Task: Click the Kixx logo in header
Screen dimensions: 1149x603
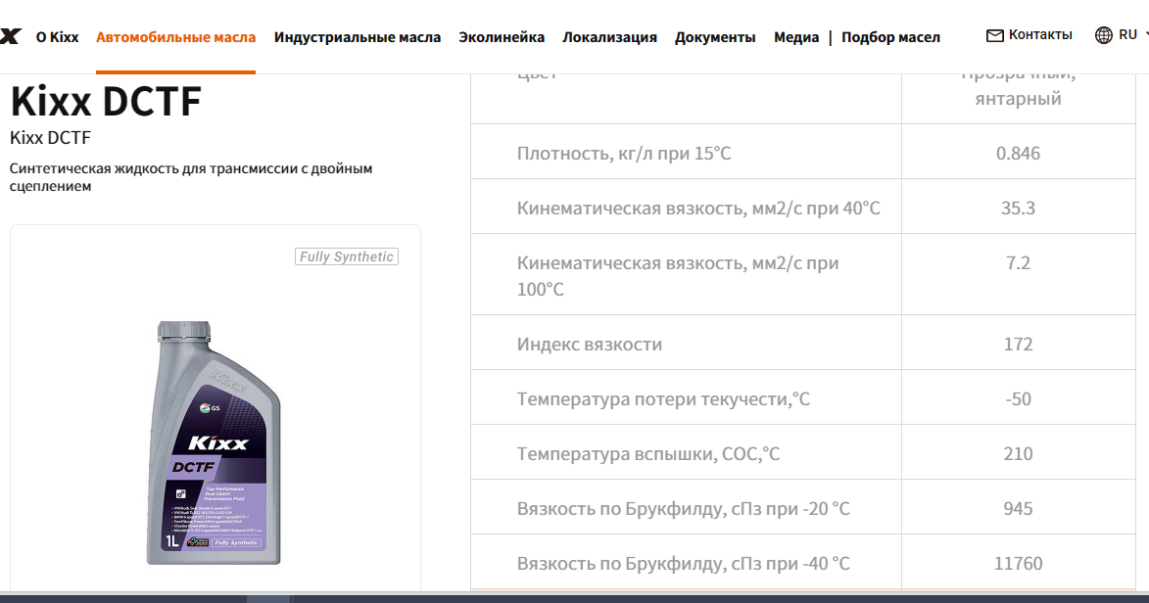Action: pos(10,36)
